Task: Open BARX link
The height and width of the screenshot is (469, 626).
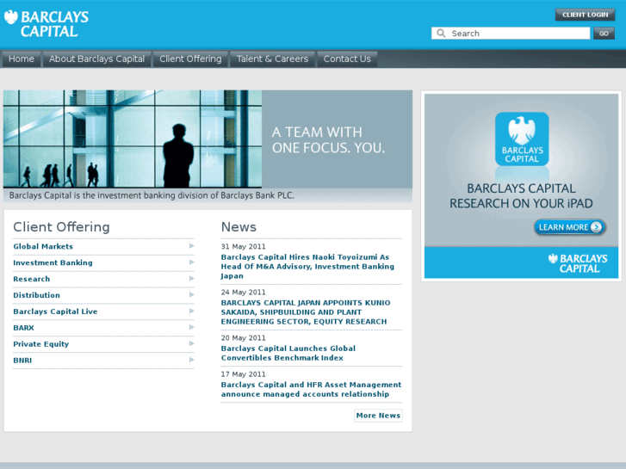Action: [23, 328]
